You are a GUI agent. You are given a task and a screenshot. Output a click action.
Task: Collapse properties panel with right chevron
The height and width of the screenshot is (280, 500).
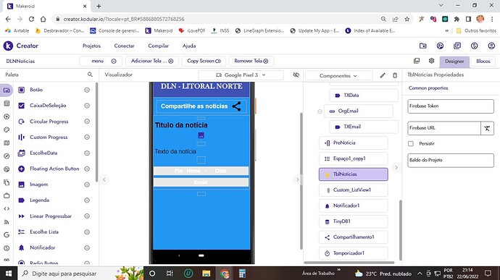396,167
